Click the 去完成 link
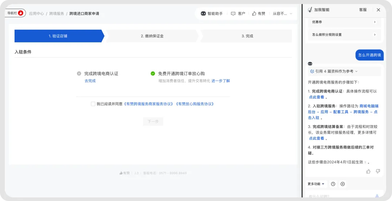 pos(90,81)
